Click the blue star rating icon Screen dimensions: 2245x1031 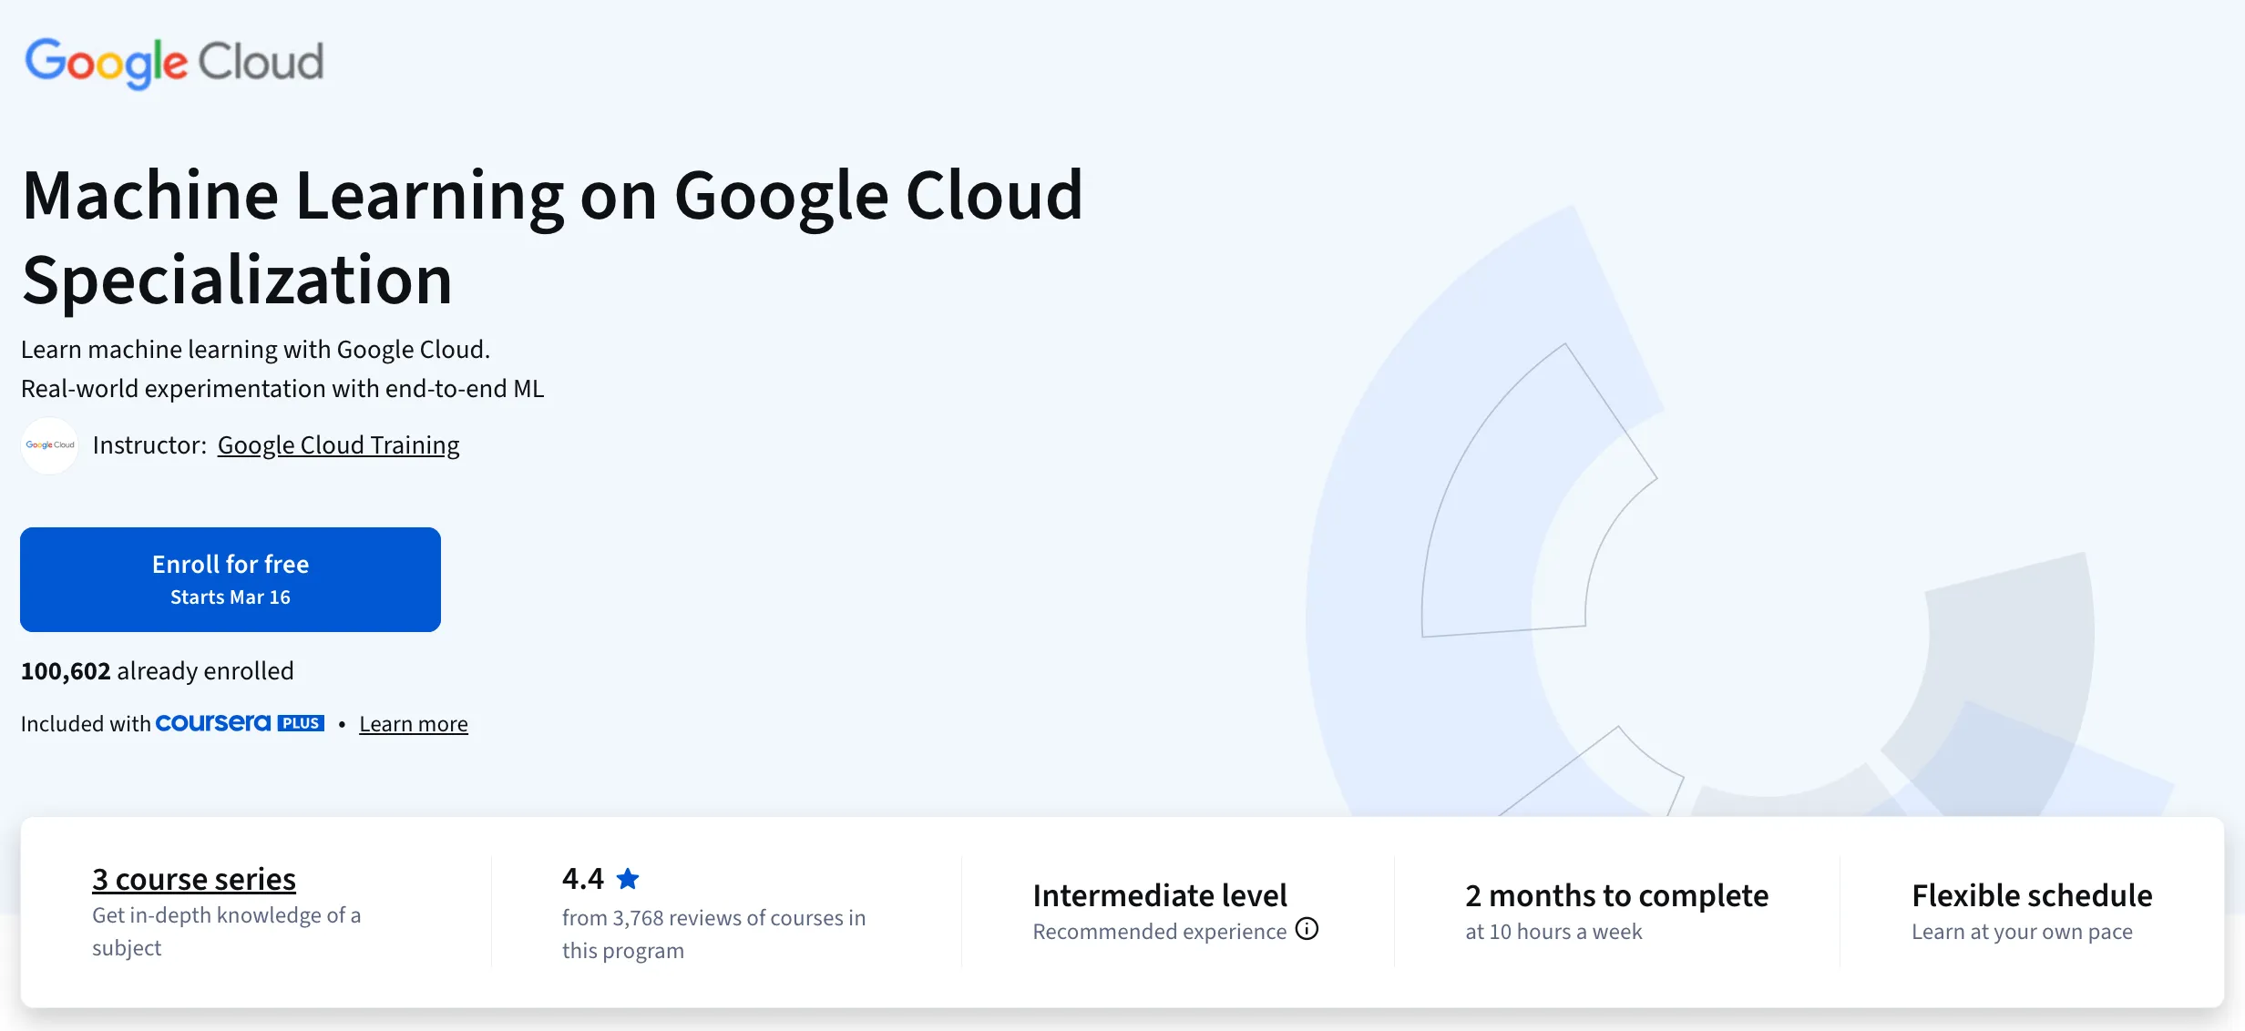629,877
